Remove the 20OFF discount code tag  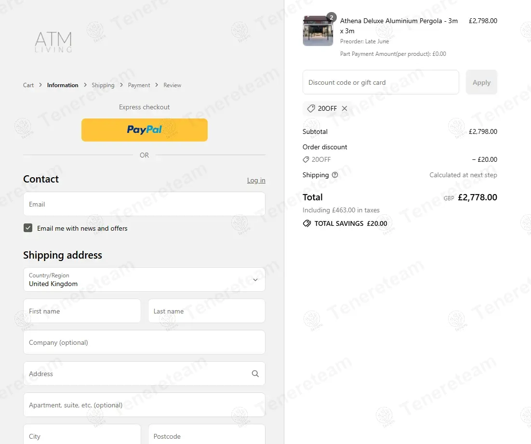click(x=345, y=108)
